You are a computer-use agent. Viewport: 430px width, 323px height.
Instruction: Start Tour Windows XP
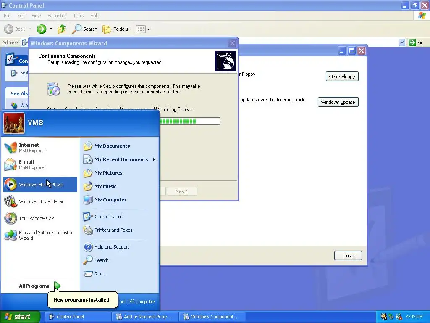[40, 218]
